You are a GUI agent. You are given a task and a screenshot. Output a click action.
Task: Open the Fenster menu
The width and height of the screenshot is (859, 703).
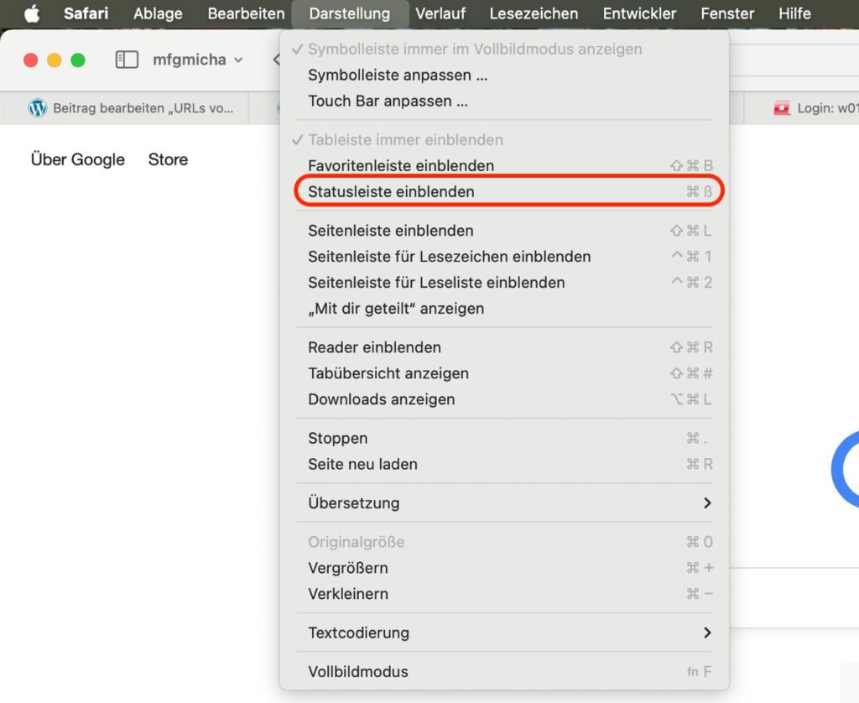click(x=727, y=13)
